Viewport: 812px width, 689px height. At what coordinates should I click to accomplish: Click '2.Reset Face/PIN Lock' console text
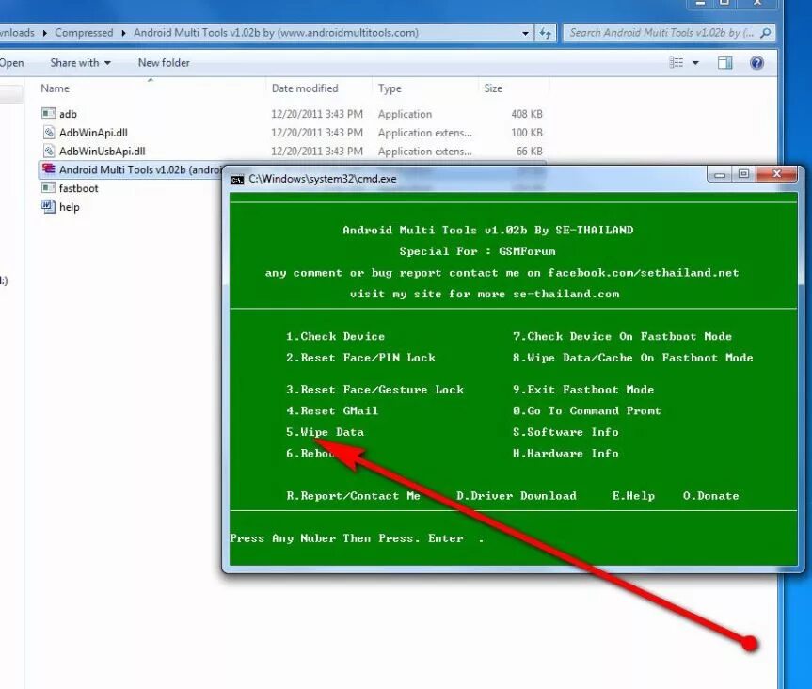point(360,358)
